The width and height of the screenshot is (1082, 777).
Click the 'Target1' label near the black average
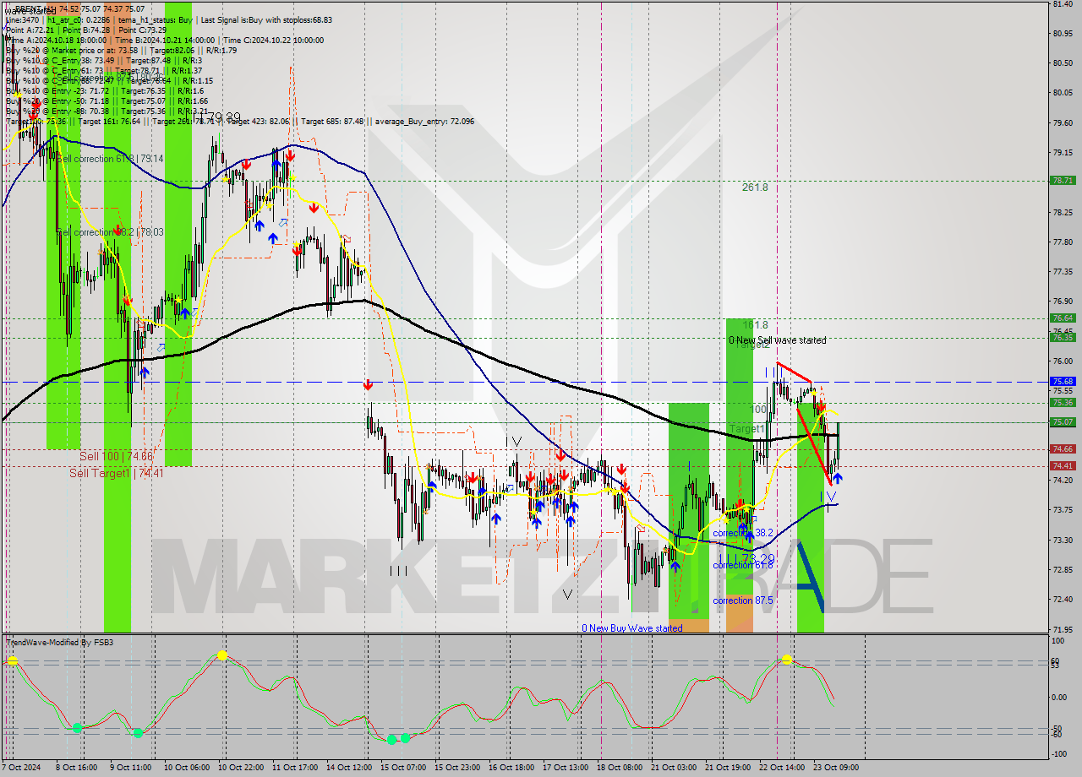748,429
